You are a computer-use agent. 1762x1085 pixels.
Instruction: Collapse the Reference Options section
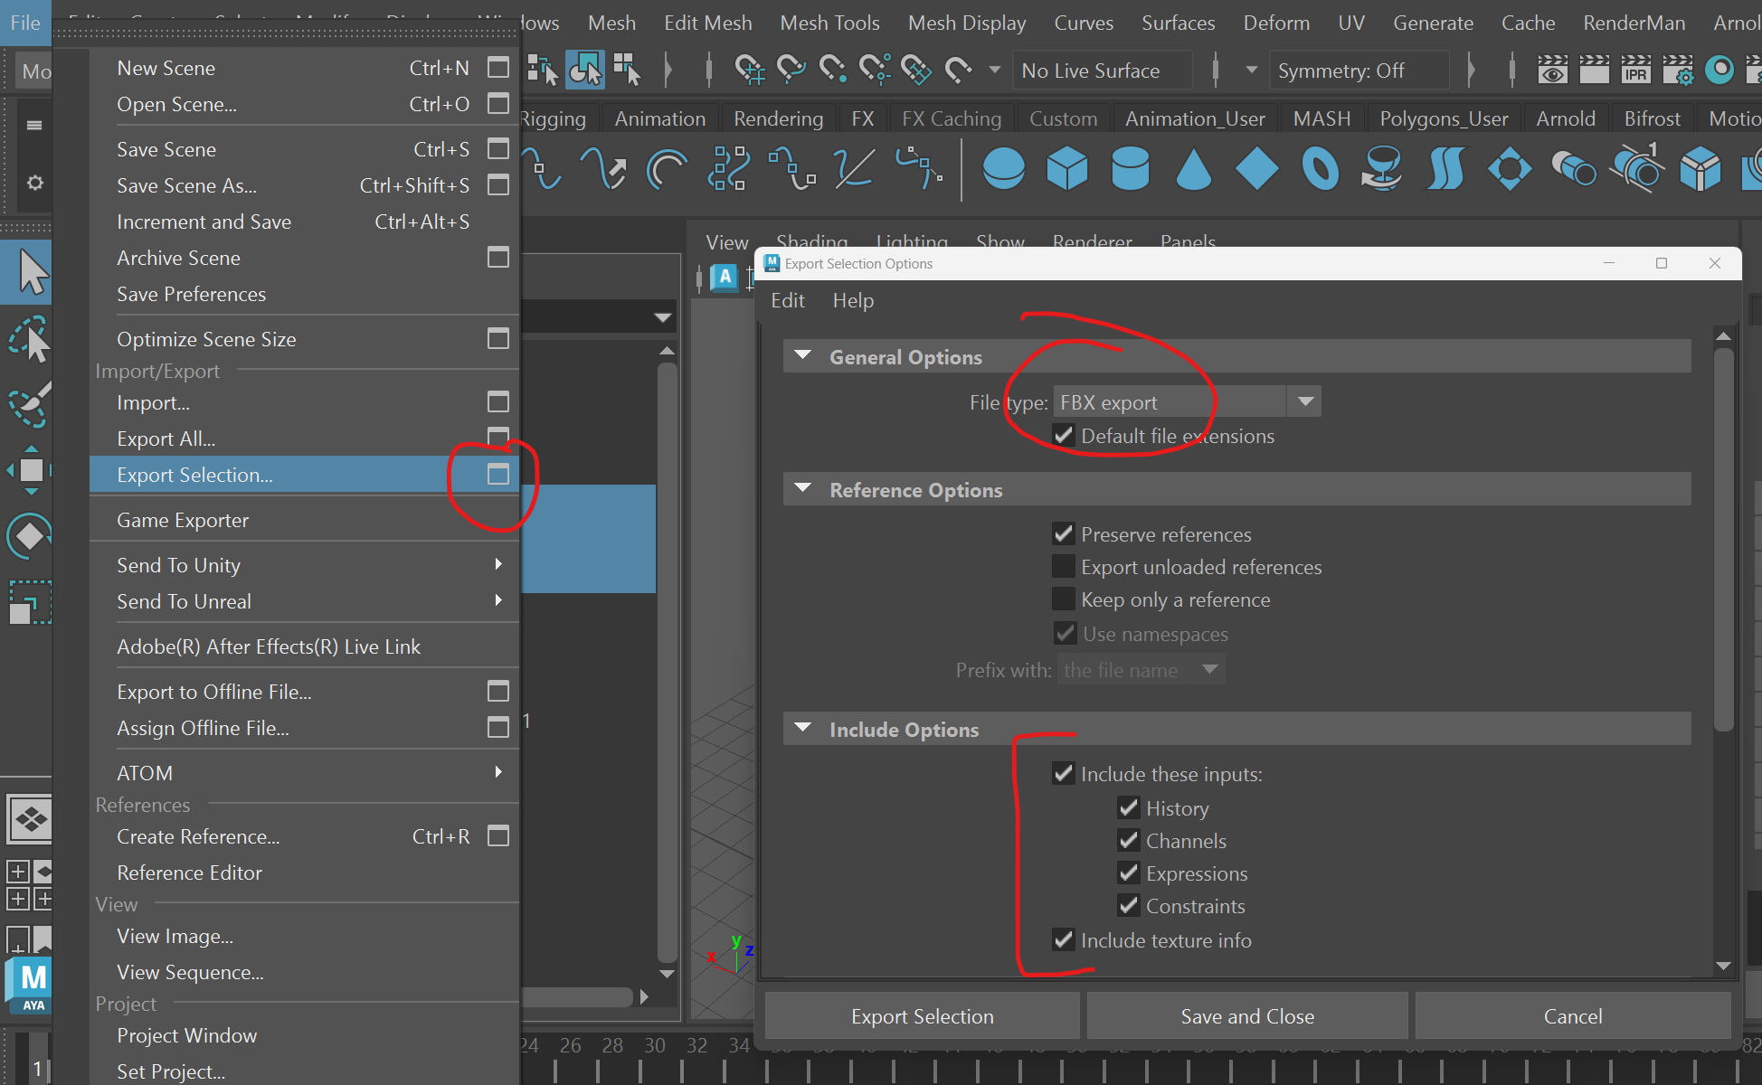(x=802, y=489)
